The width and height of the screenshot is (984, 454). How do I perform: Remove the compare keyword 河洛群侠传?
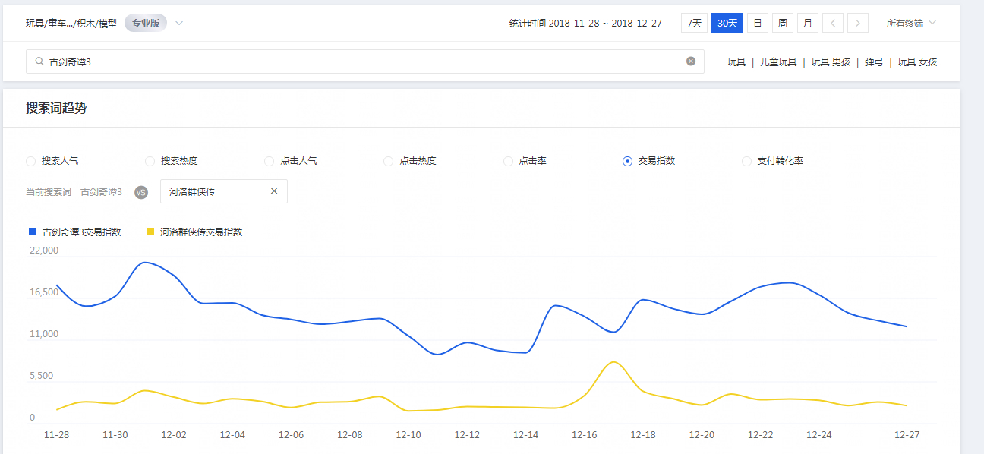coord(274,191)
